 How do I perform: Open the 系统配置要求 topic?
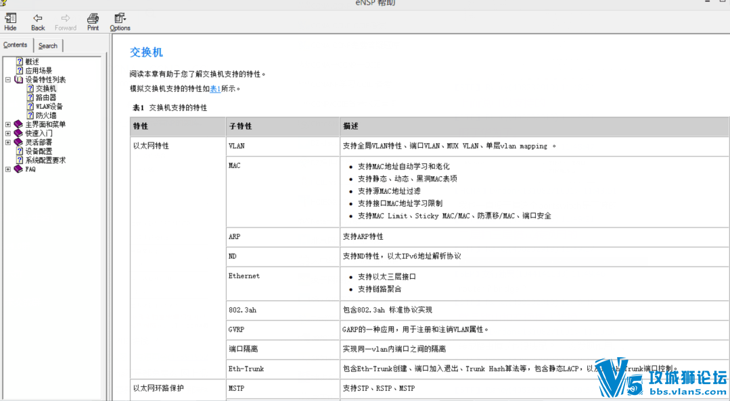click(x=45, y=160)
